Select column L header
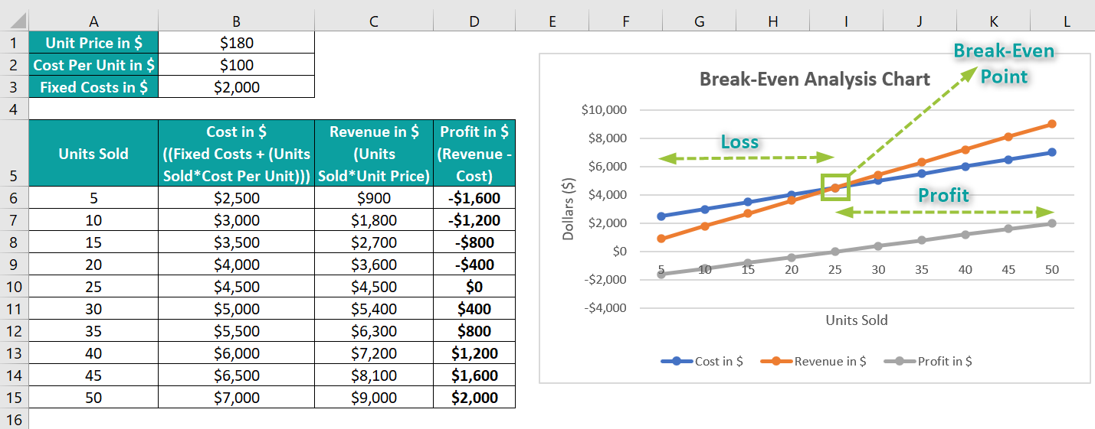 [x=1067, y=22]
